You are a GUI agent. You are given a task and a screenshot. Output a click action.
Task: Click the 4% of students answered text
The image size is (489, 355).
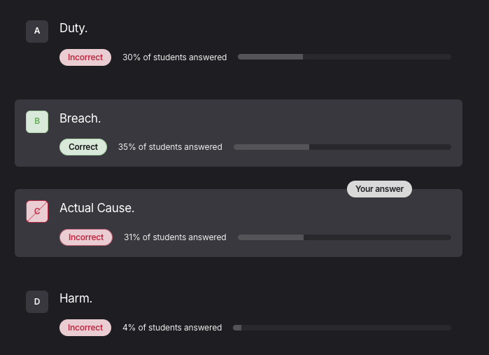(172, 328)
